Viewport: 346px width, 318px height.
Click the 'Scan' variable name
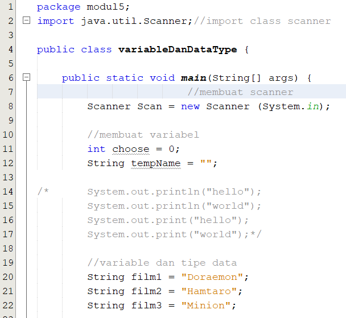point(150,106)
